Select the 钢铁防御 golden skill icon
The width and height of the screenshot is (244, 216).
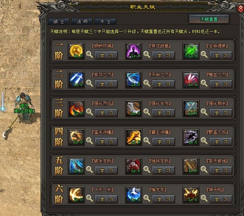[76, 51]
